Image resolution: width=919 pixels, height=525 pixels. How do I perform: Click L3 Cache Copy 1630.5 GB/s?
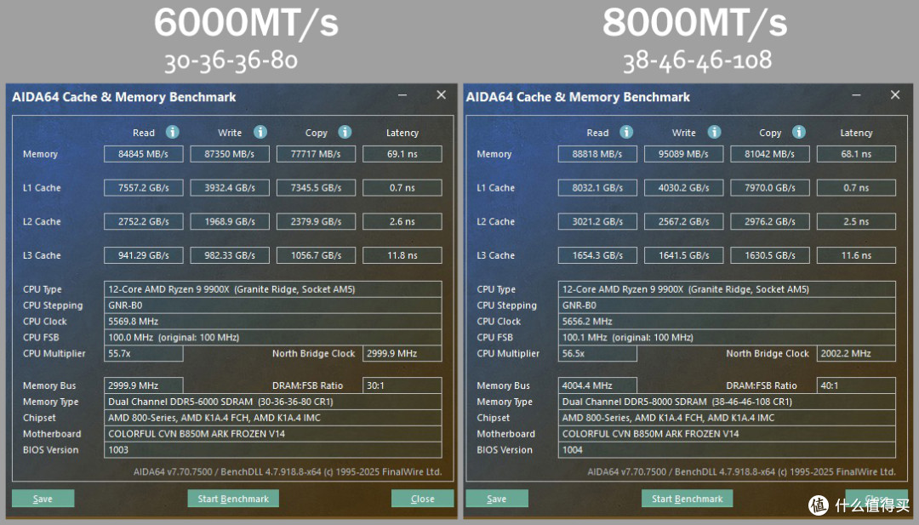tap(770, 255)
